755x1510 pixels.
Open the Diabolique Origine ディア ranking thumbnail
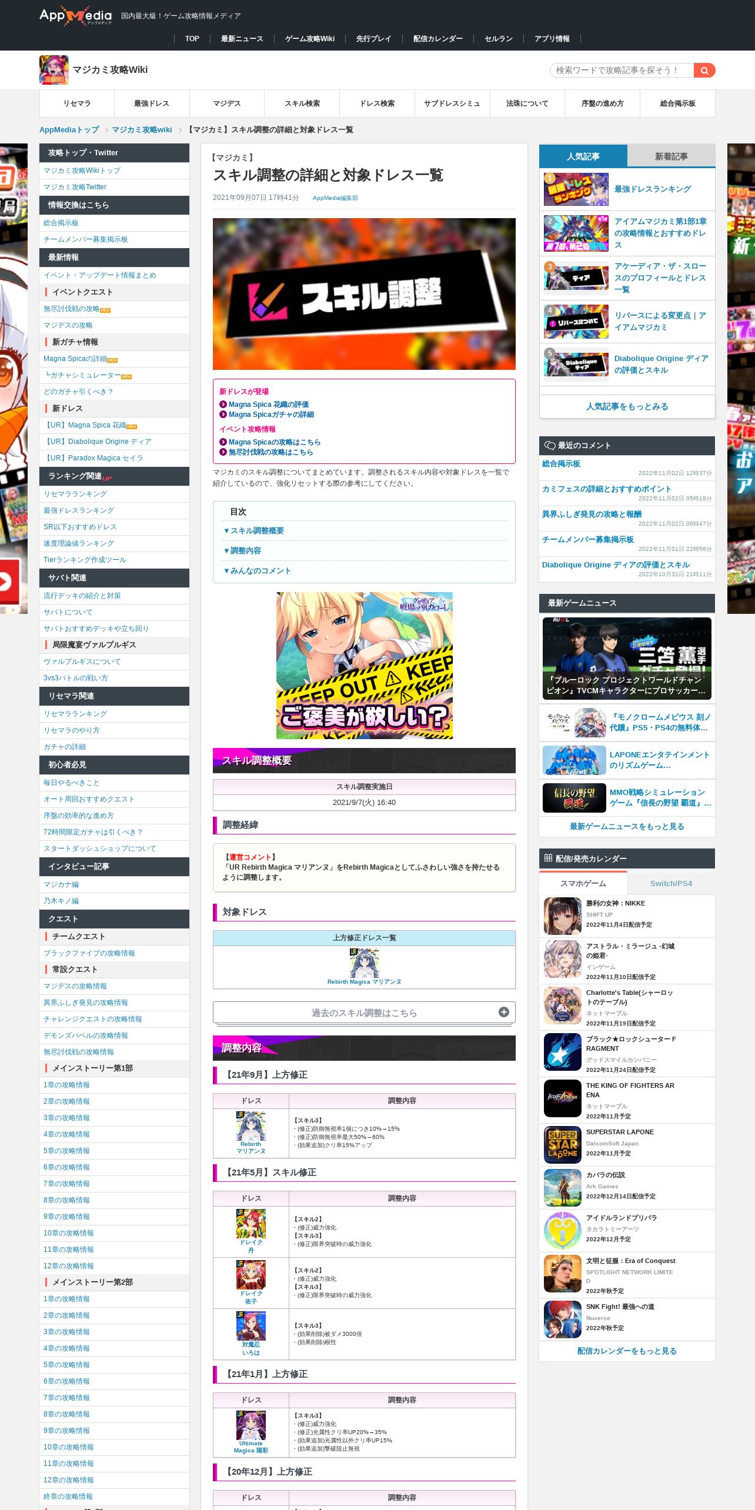pyautogui.click(x=576, y=365)
